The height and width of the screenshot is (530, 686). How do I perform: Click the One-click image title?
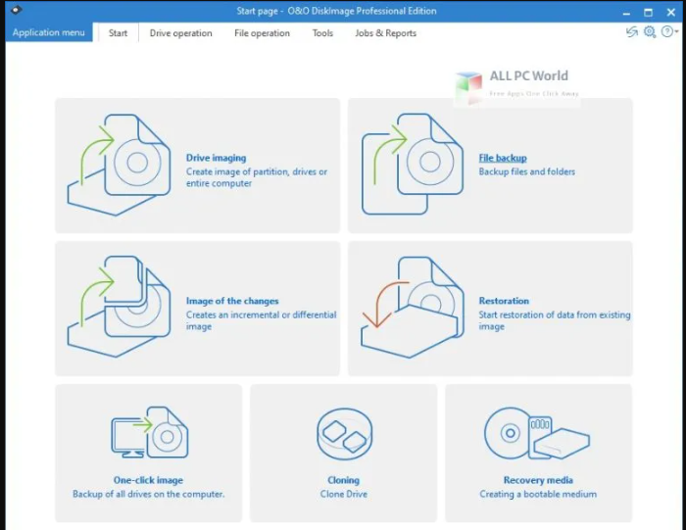[x=148, y=480]
